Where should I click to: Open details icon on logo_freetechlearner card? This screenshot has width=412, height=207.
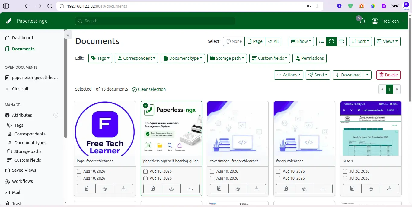(x=86, y=189)
